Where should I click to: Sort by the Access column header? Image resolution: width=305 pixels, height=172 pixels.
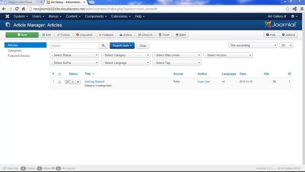click(x=178, y=74)
